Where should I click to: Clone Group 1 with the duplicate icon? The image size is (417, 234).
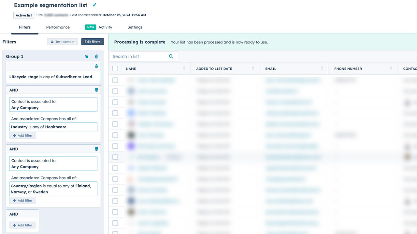tap(86, 56)
